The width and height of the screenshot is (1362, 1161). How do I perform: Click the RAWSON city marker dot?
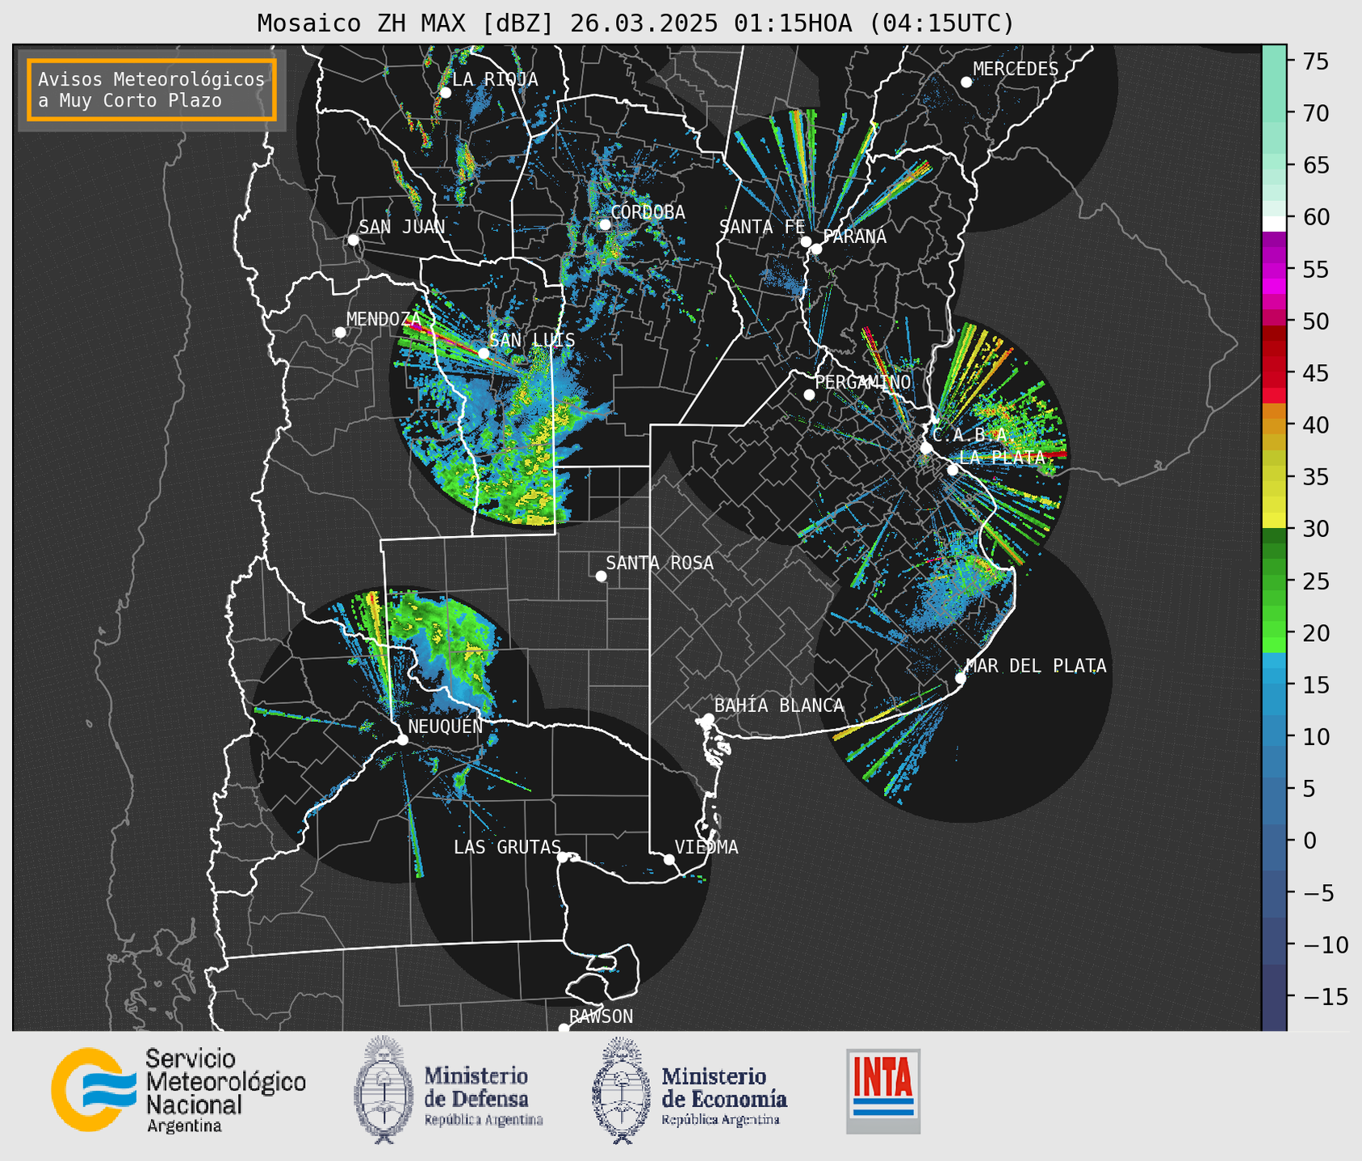564,1028
